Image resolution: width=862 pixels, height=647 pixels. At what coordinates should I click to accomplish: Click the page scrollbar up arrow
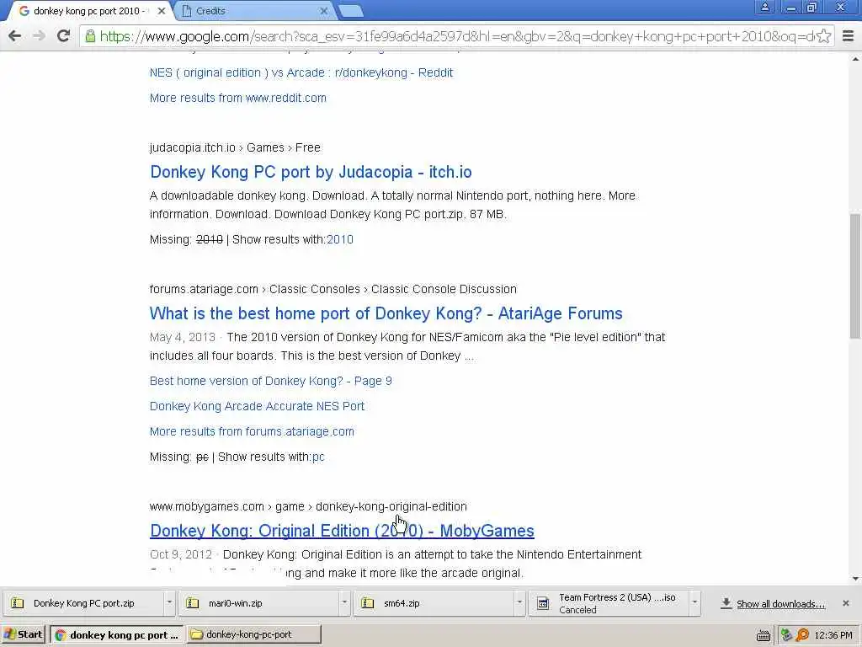[x=855, y=58]
